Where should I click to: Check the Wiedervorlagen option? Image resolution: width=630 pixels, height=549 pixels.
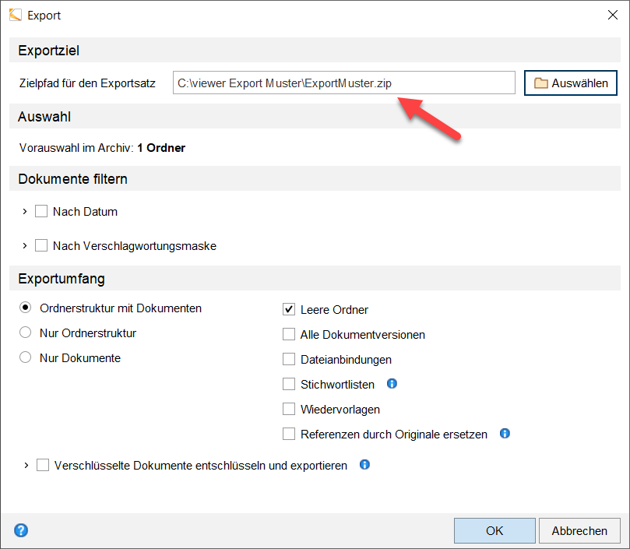coord(290,409)
